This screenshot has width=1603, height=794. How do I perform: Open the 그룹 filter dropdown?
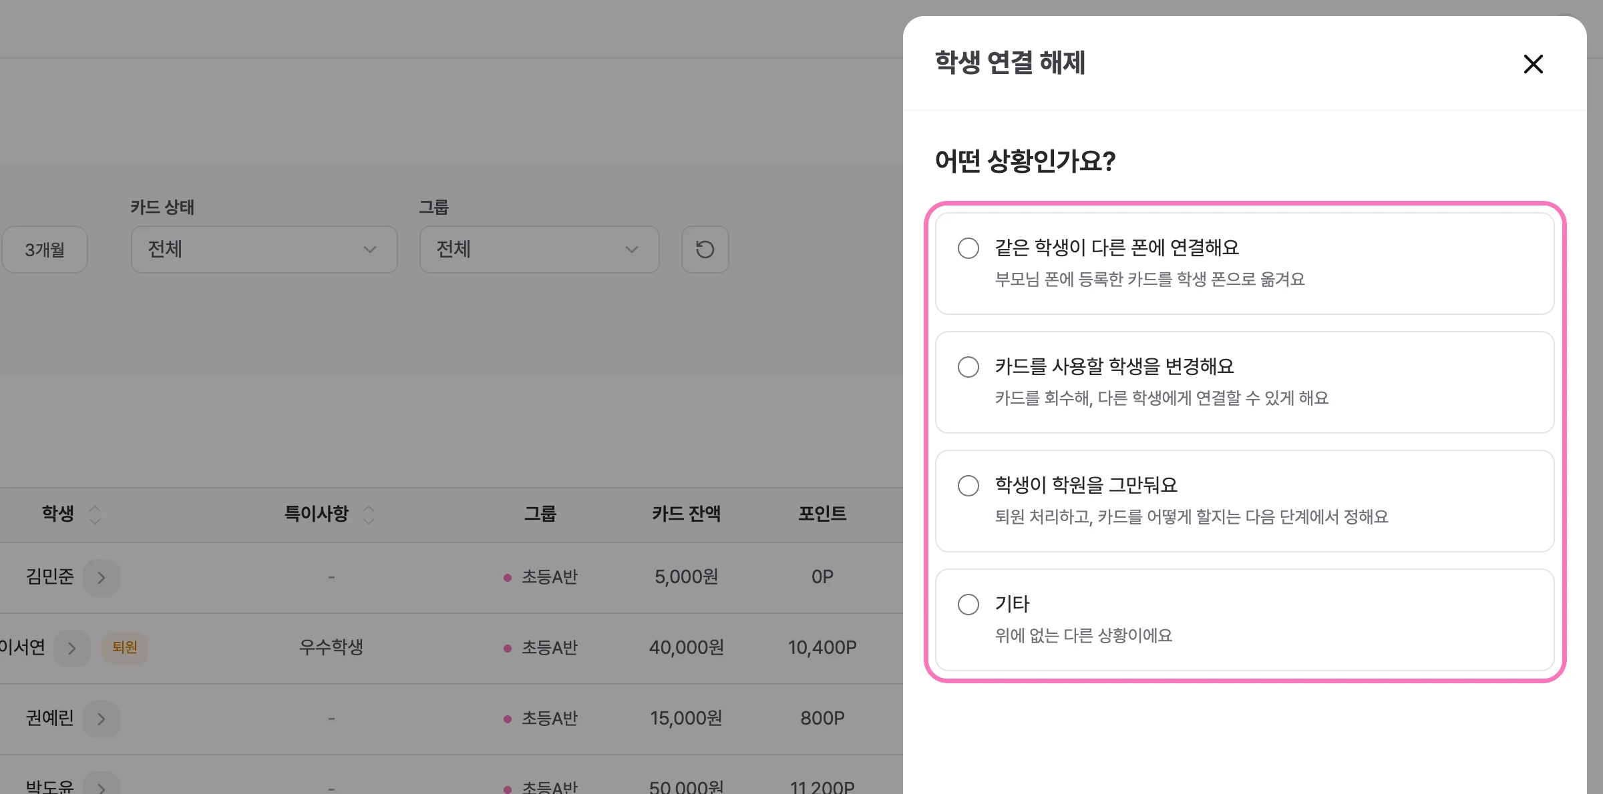[x=539, y=250]
